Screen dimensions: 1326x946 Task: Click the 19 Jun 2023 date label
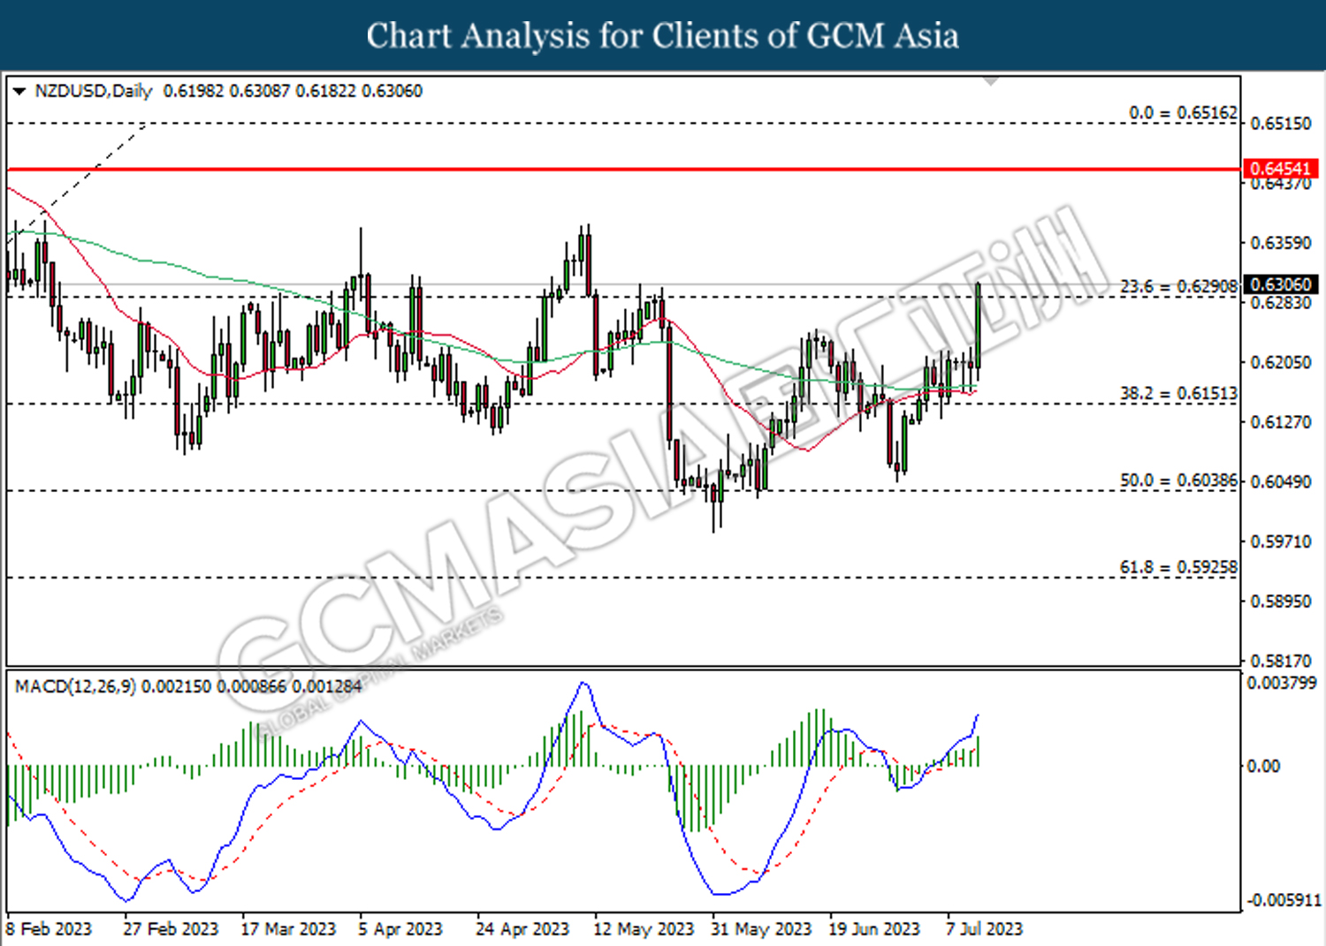coord(874,929)
